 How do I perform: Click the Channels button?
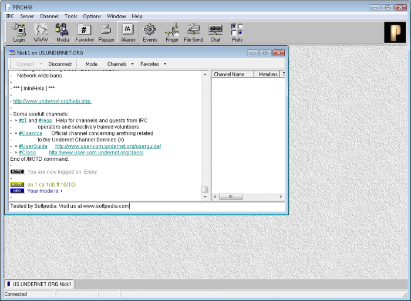[x=117, y=64]
